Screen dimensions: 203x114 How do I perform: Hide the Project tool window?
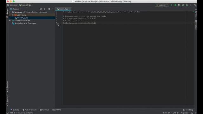click(x=53, y=9)
